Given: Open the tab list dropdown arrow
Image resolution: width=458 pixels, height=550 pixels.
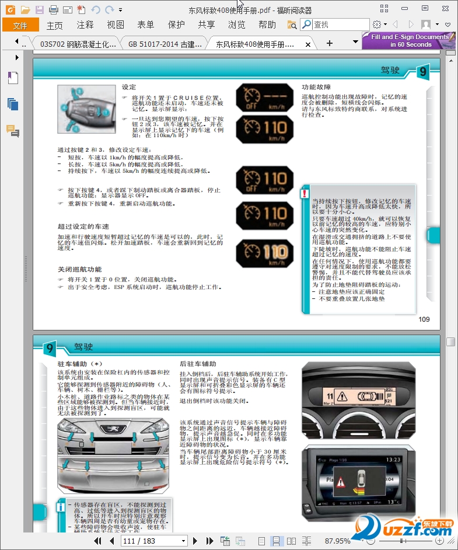Looking at the screenshot, I should pyautogui.click(x=355, y=41).
